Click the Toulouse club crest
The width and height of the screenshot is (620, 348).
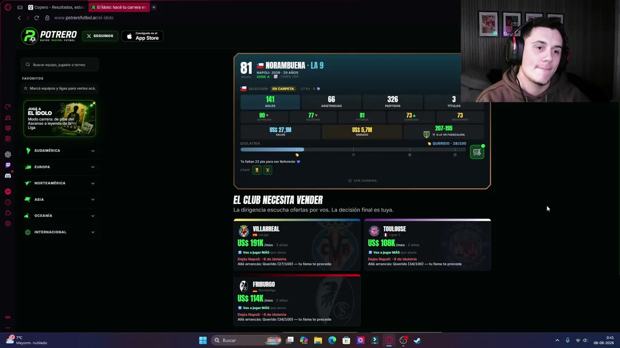[x=374, y=231]
